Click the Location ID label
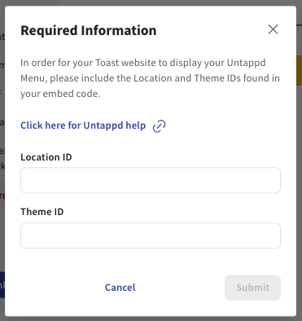The image size is (302, 321). coord(46,157)
